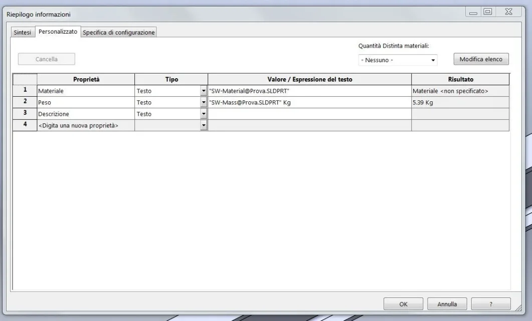The image size is (532, 321).
Task: Click the Materiale <non specificato> result cell
Action: [x=460, y=91]
